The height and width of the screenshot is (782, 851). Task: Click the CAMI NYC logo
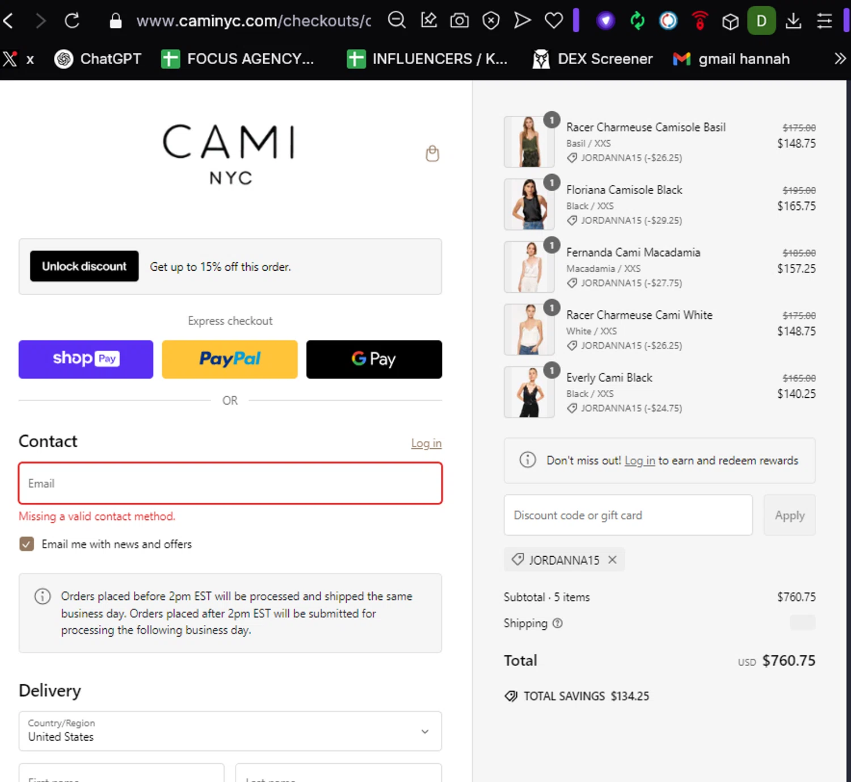coord(229,154)
